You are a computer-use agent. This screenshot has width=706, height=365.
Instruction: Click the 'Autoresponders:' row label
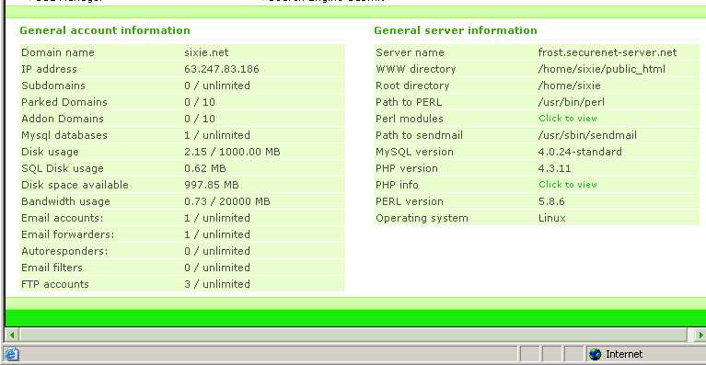(x=64, y=251)
